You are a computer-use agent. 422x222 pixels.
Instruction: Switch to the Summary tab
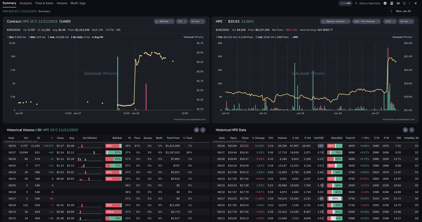point(9,3)
